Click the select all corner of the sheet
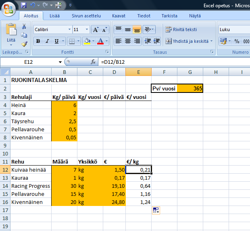This screenshot has height=231, width=250. 5,72
